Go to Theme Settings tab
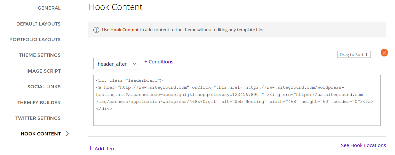The image size is (395, 155). (40, 55)
